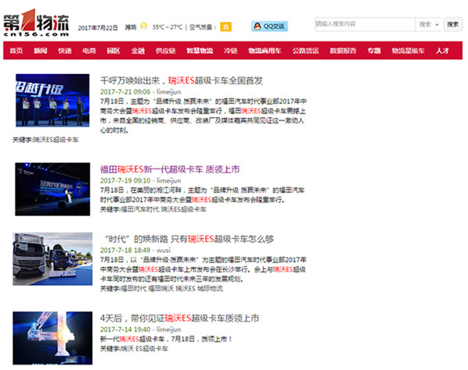Image resolution: width=468 pixels, height=370 pixels.
Task: Click the sunny weather icon
Action: click(x=144, y=27)
